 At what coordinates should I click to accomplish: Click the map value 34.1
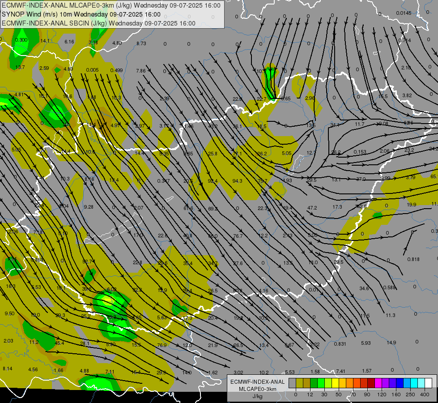pyautogui.click(x=335, y=125)
